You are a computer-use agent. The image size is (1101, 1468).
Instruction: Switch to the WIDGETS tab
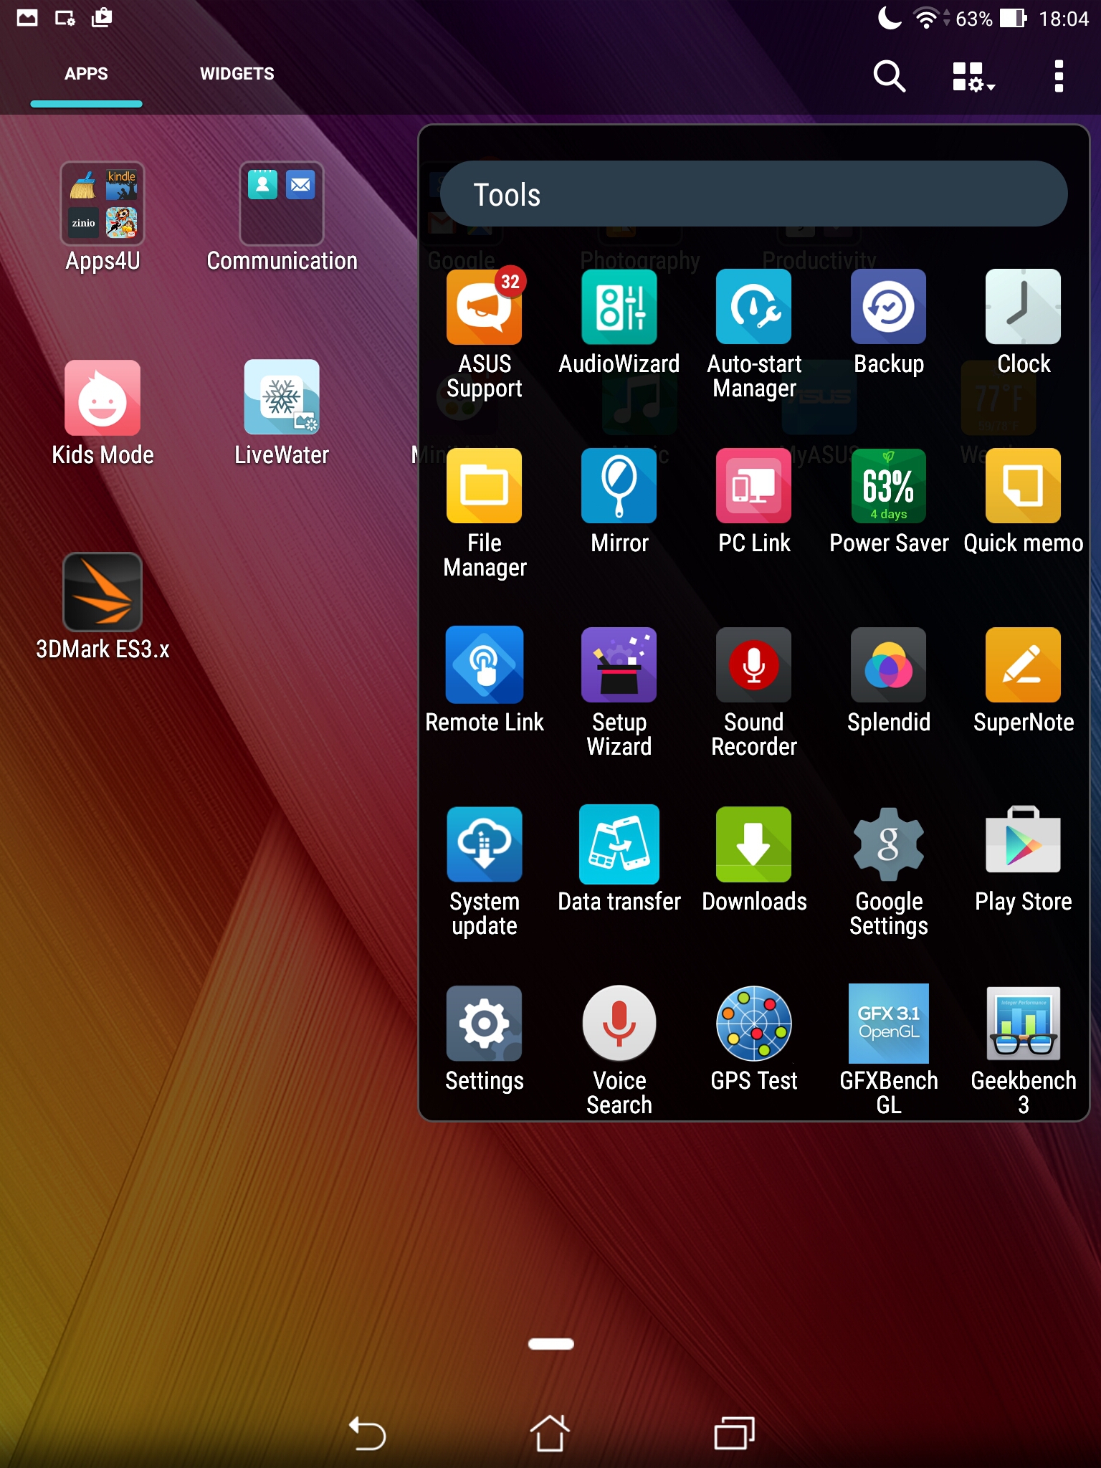point(237,74)
